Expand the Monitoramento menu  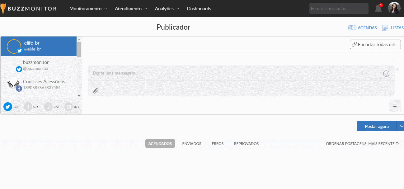click(88, 9)
